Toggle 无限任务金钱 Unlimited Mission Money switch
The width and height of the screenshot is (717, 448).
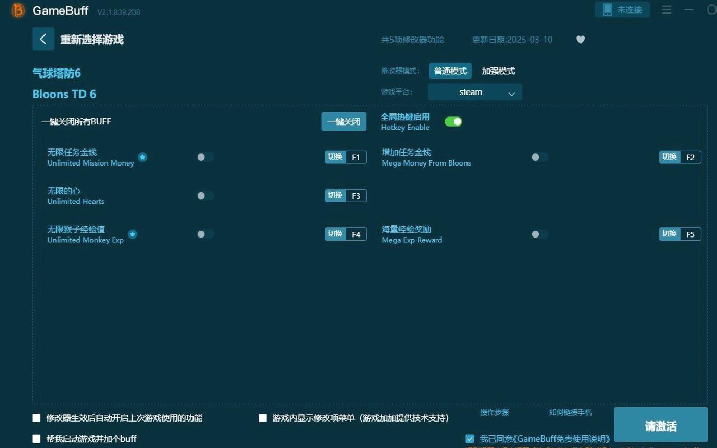[205, 157]
